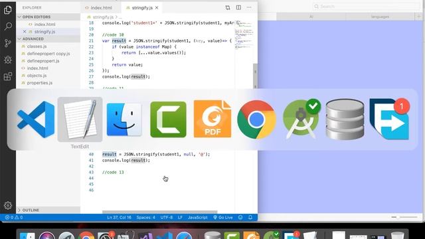425x239 pixels.
Task: Select the app with notification badge in switcher
Action: click(x=389, y=119)
